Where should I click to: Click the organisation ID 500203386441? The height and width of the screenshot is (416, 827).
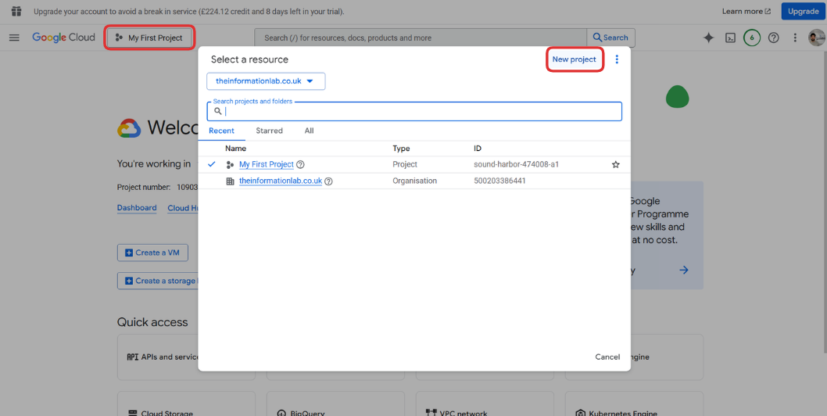pos(500,181)
